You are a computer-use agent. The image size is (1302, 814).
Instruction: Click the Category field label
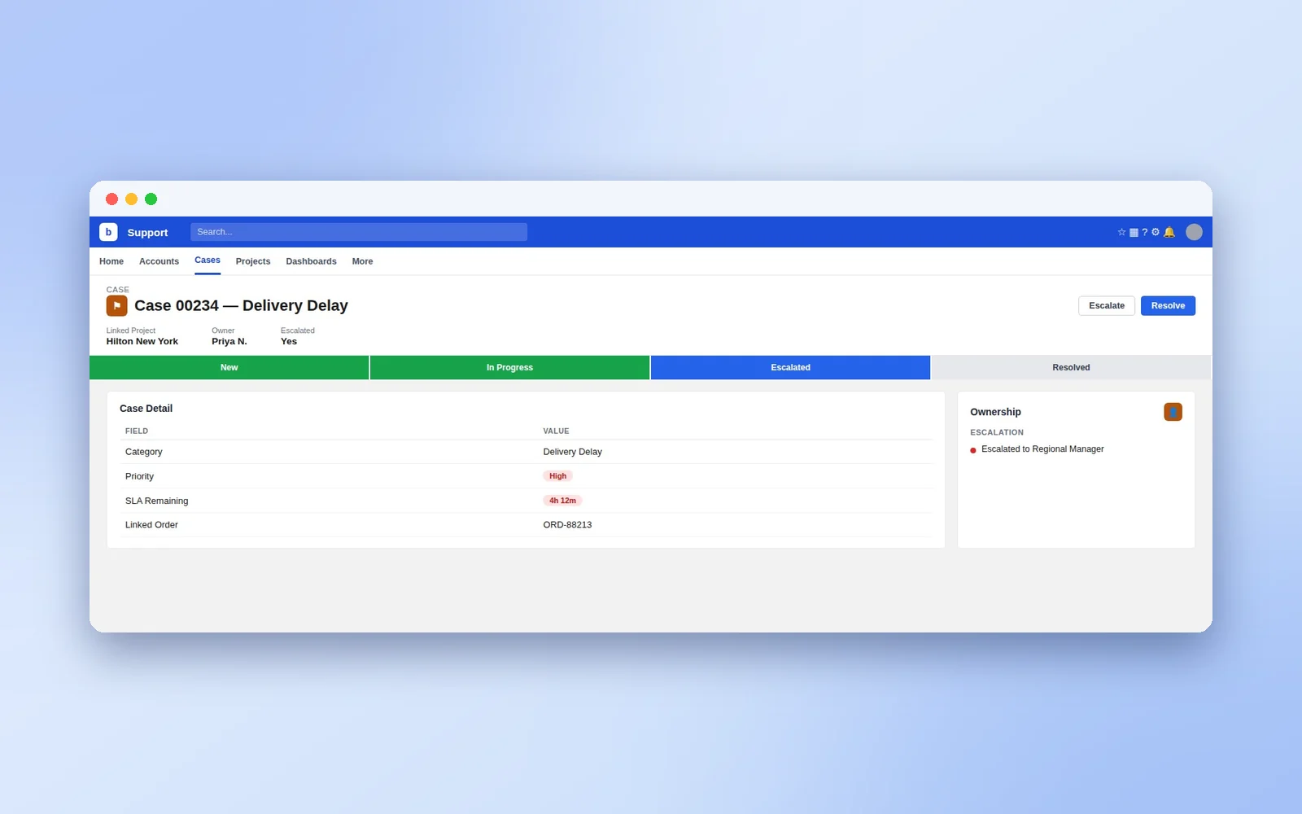pyautogui.click(x=144, y=452)
